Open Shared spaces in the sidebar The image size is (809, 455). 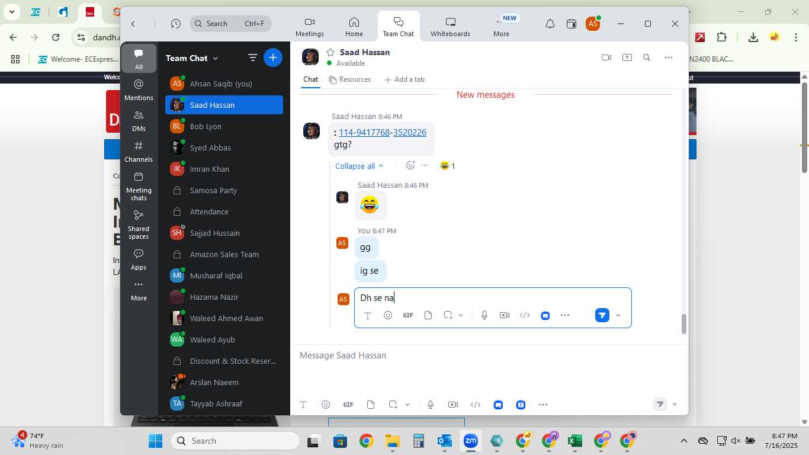139,225
